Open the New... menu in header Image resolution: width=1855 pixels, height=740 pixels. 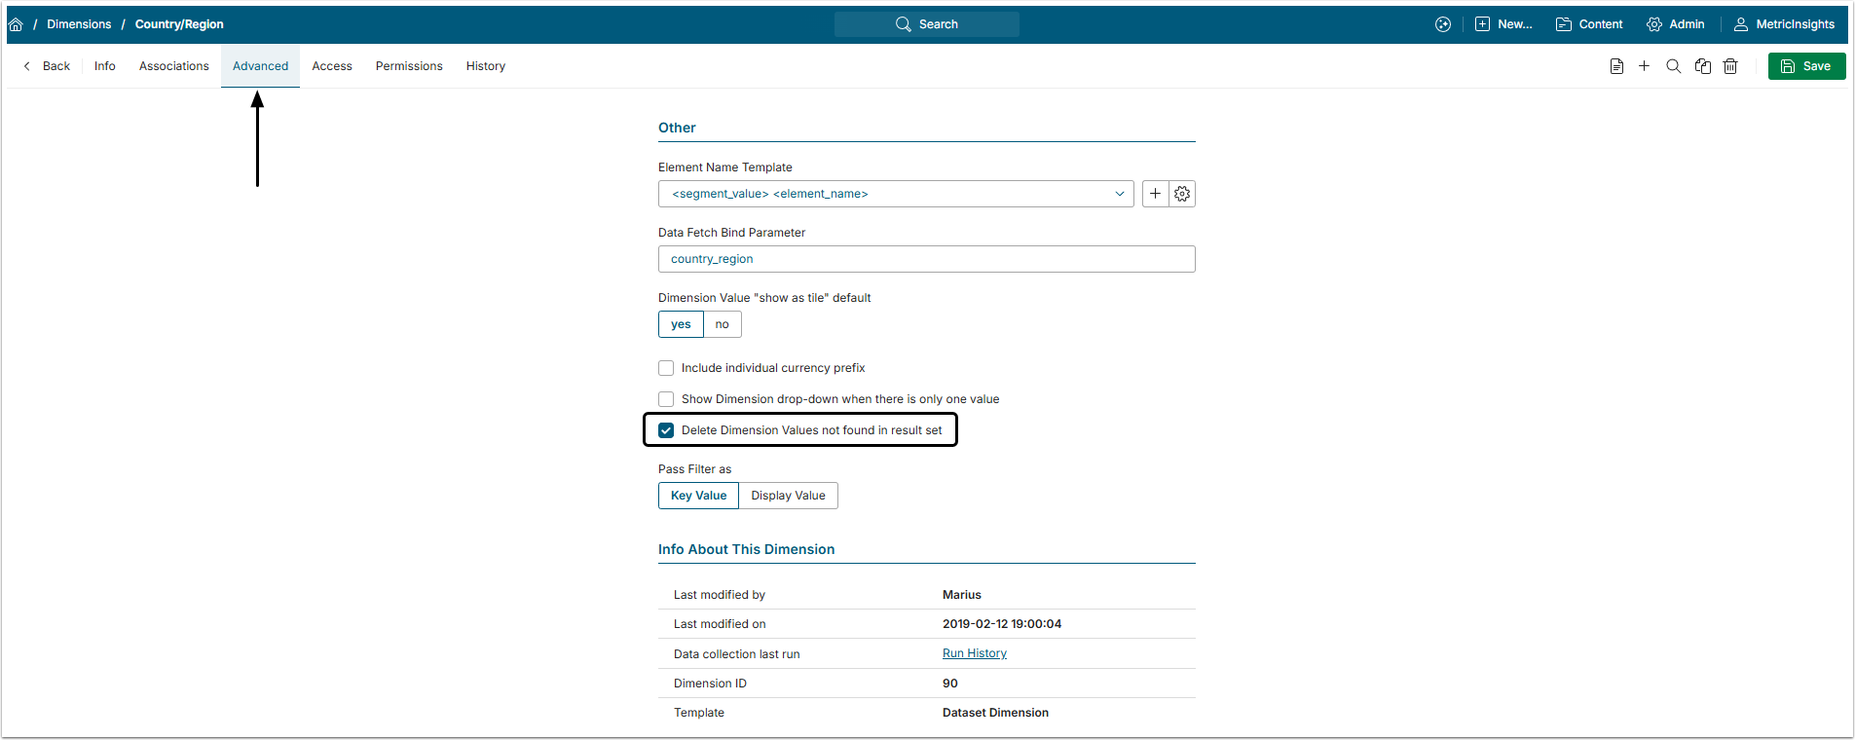(x=1503, y=24)
